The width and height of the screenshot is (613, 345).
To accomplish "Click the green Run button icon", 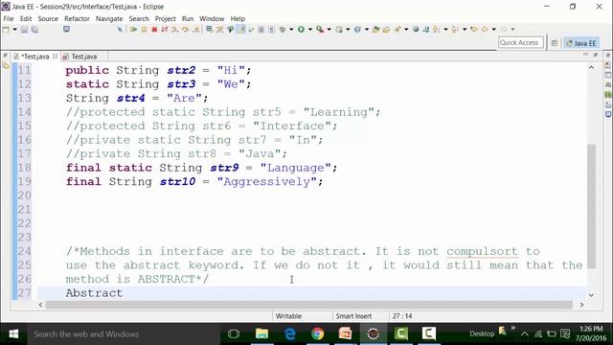I will (x=301, y=30).
